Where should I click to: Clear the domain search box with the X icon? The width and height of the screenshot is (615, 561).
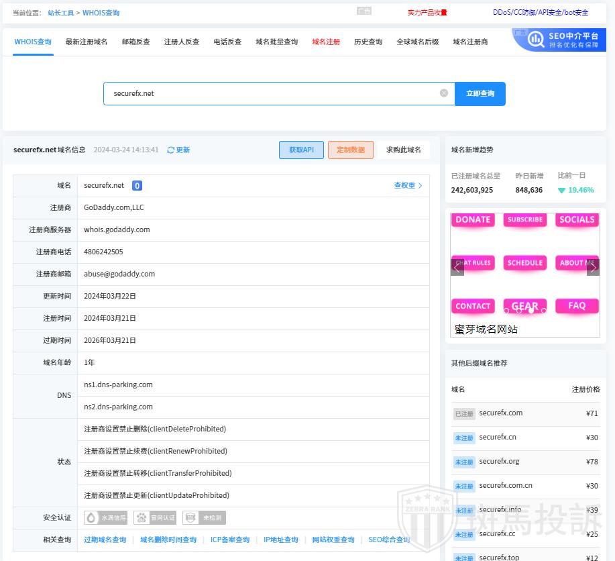pos(443,93)
